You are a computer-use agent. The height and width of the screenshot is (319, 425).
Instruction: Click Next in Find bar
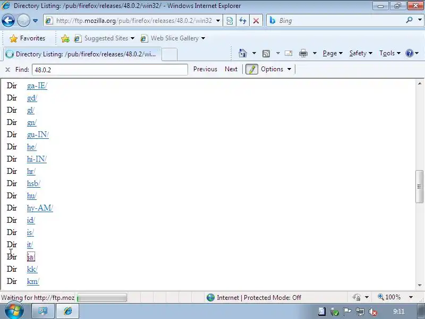tap(231, 69)
